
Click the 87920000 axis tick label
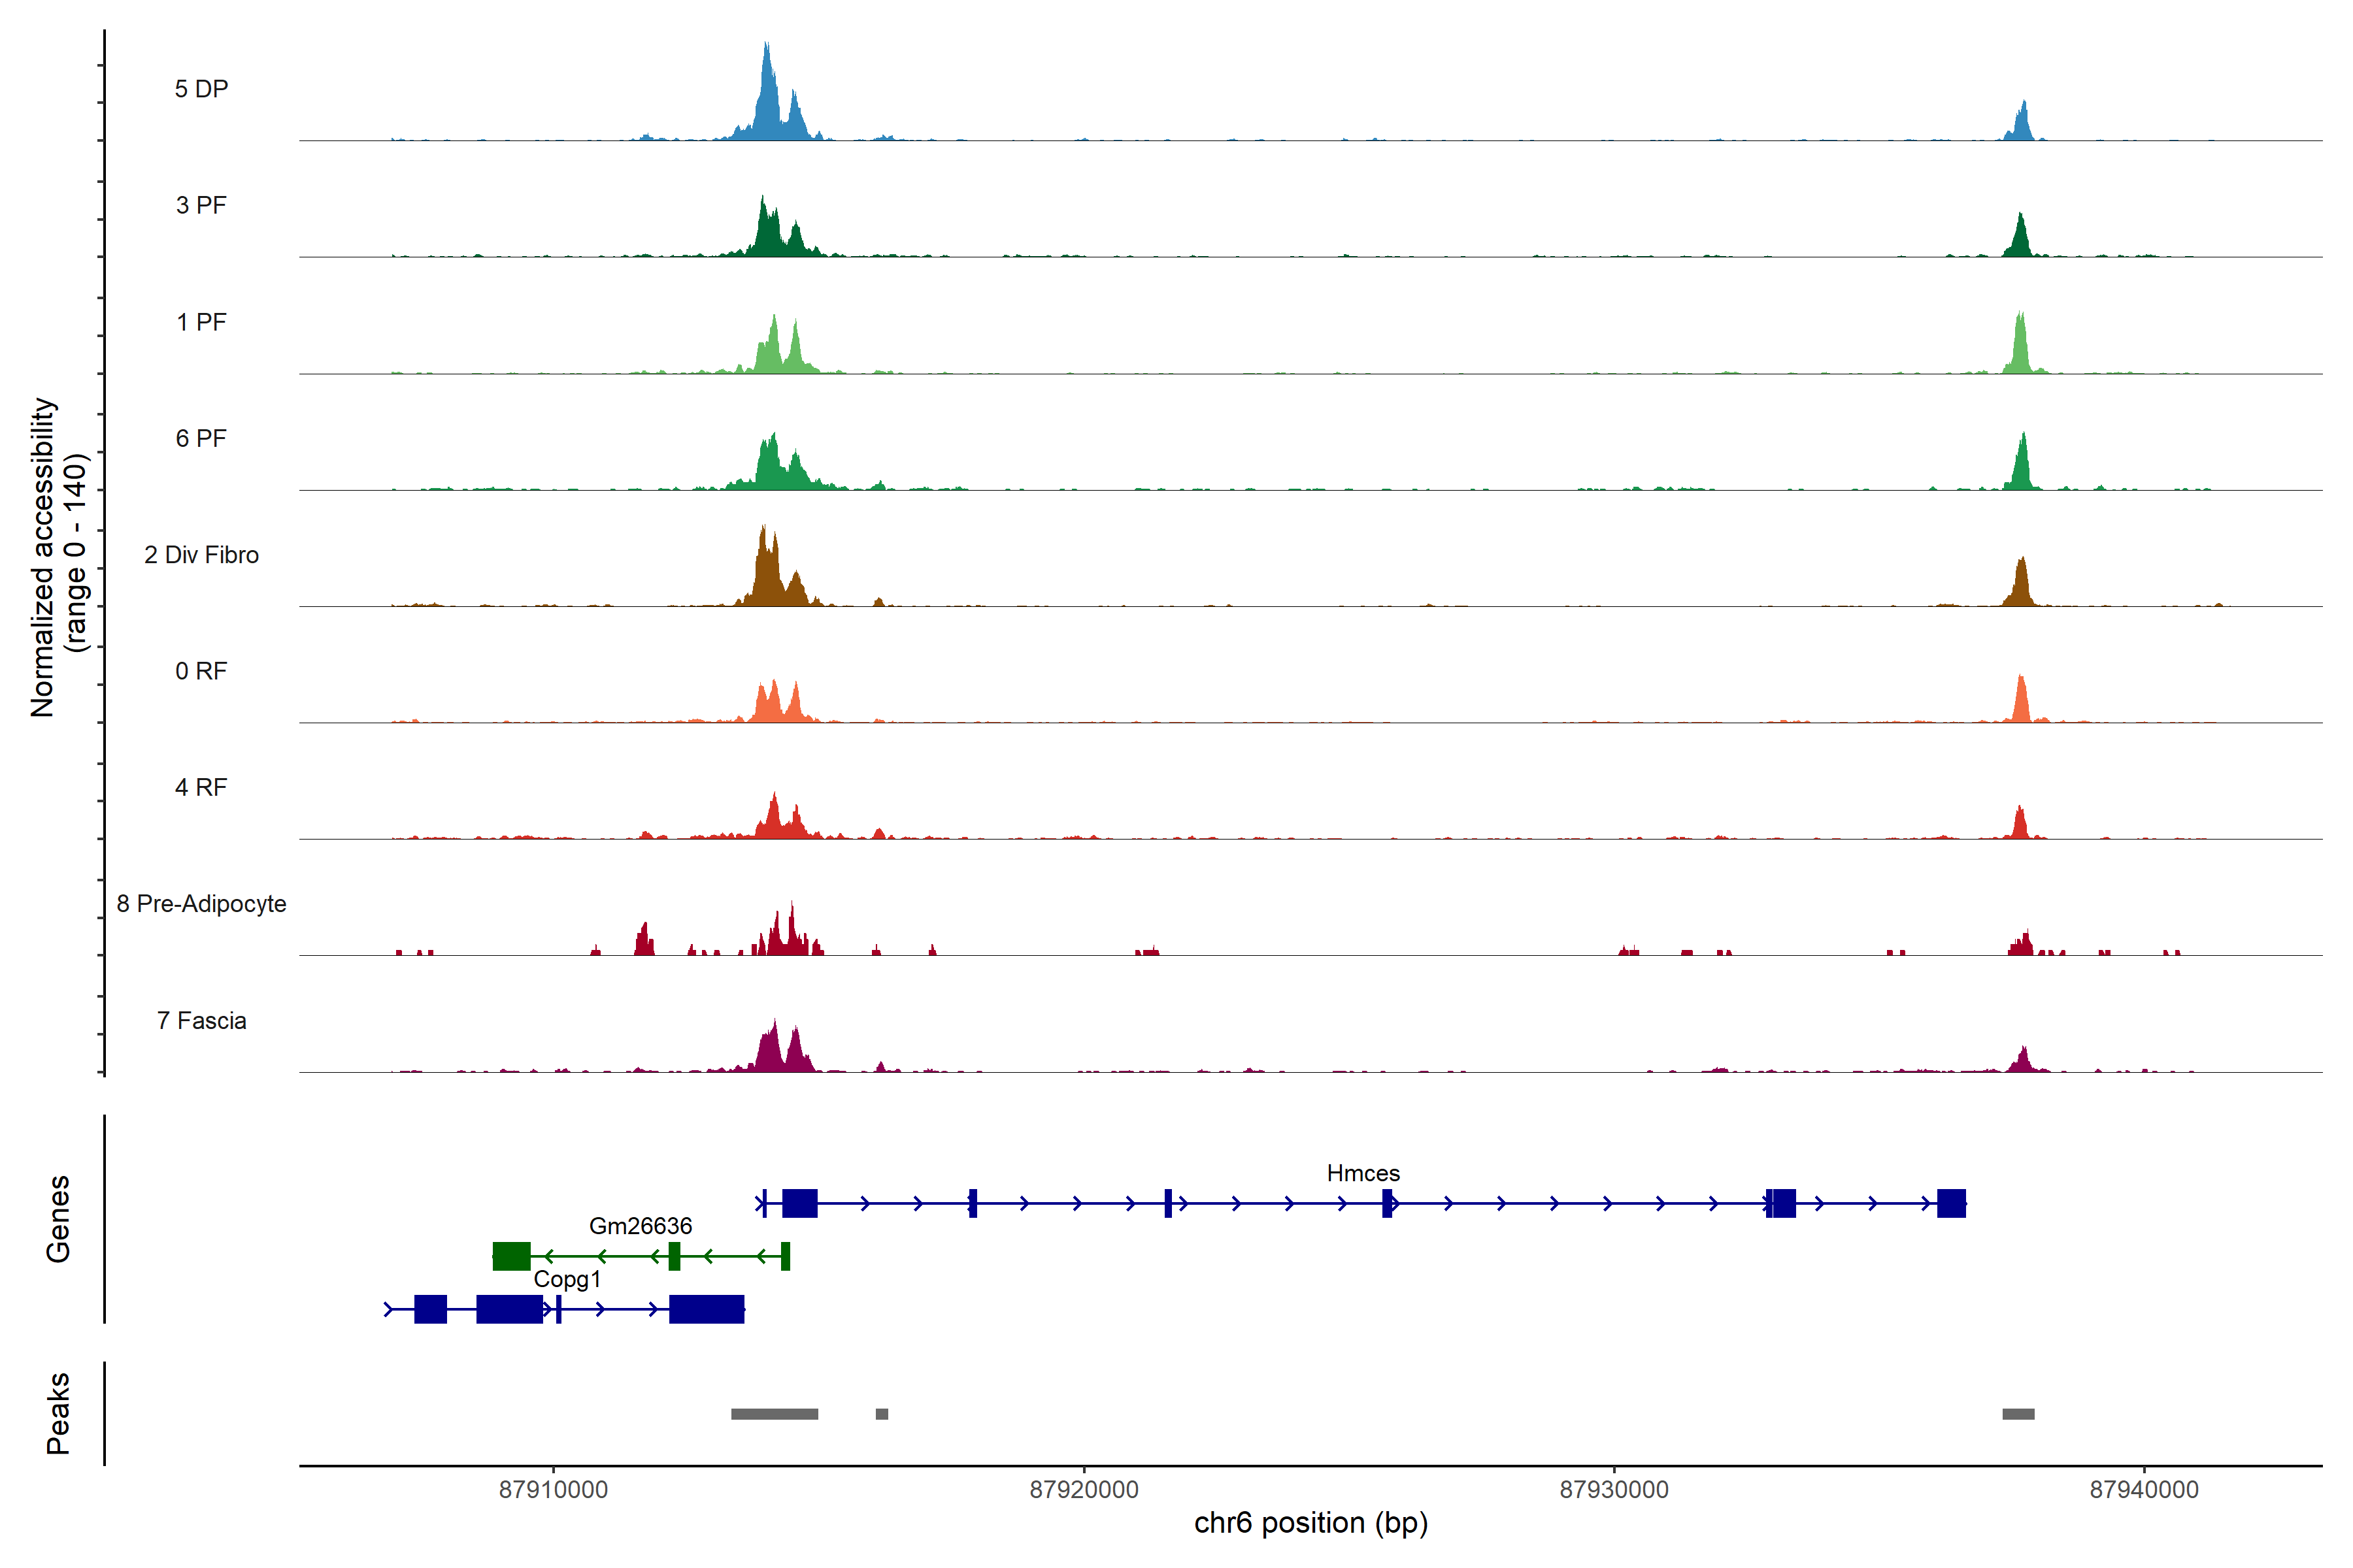point(1084,1490)
